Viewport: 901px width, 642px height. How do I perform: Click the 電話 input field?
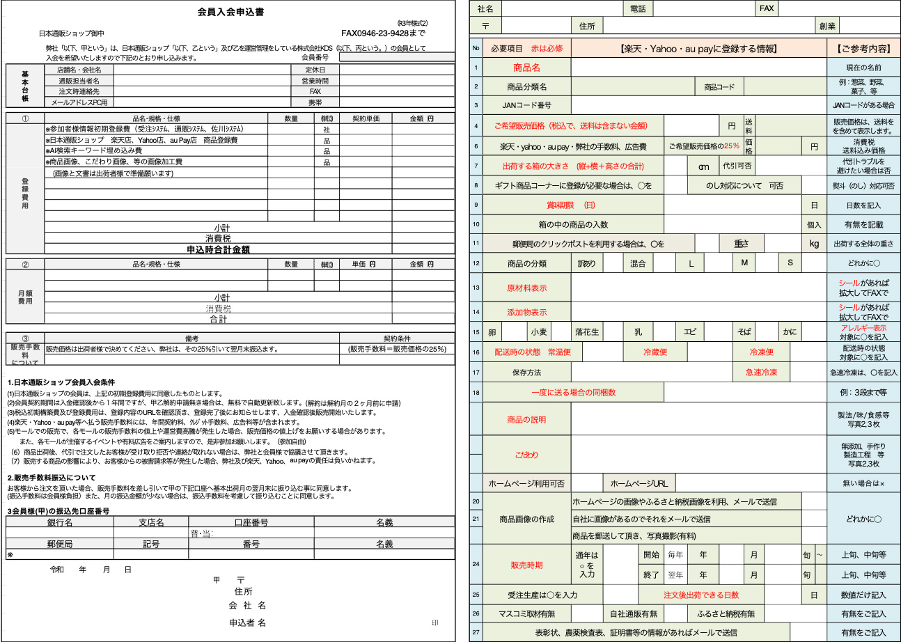(704, 8)
